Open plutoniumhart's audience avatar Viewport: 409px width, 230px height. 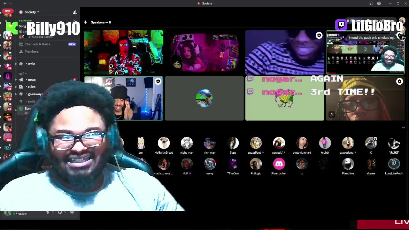(x=302, y=143)
